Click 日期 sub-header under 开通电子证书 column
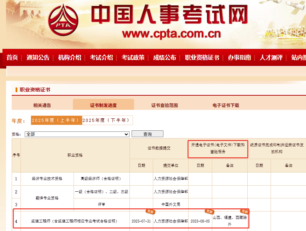This screenshot has height=231, width=306. pos(201,165)
